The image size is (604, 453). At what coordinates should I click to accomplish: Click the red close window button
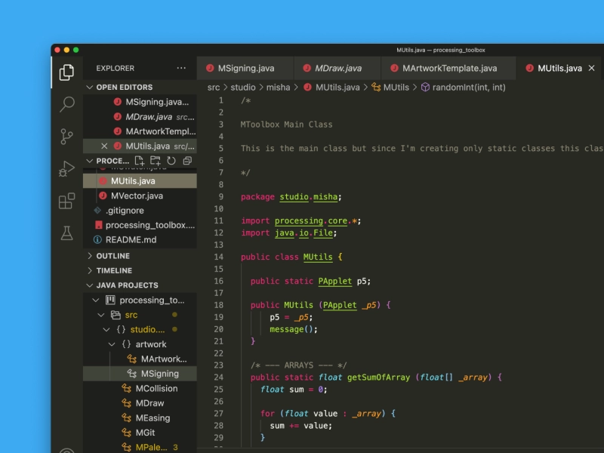coord(57,50)
